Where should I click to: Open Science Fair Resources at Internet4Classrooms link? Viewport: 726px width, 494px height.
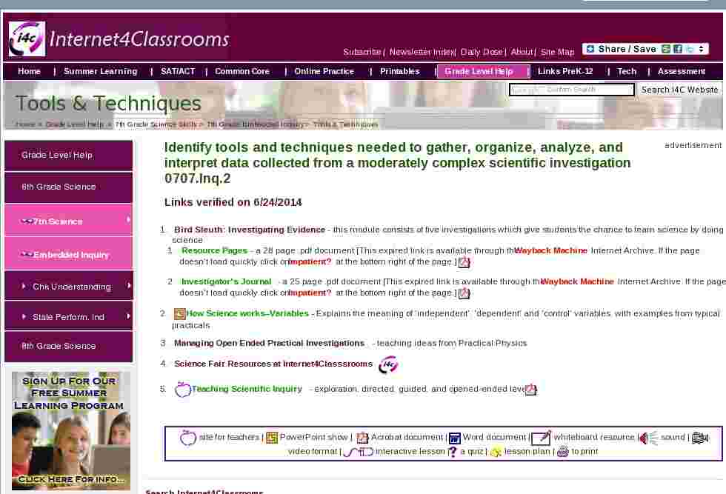[x=273, y=364]
